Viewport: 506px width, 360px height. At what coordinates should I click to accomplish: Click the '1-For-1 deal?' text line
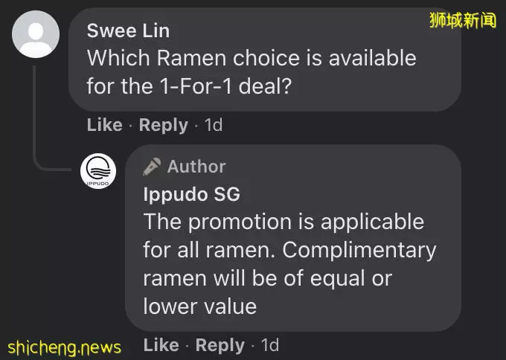(x=189, y=86)
